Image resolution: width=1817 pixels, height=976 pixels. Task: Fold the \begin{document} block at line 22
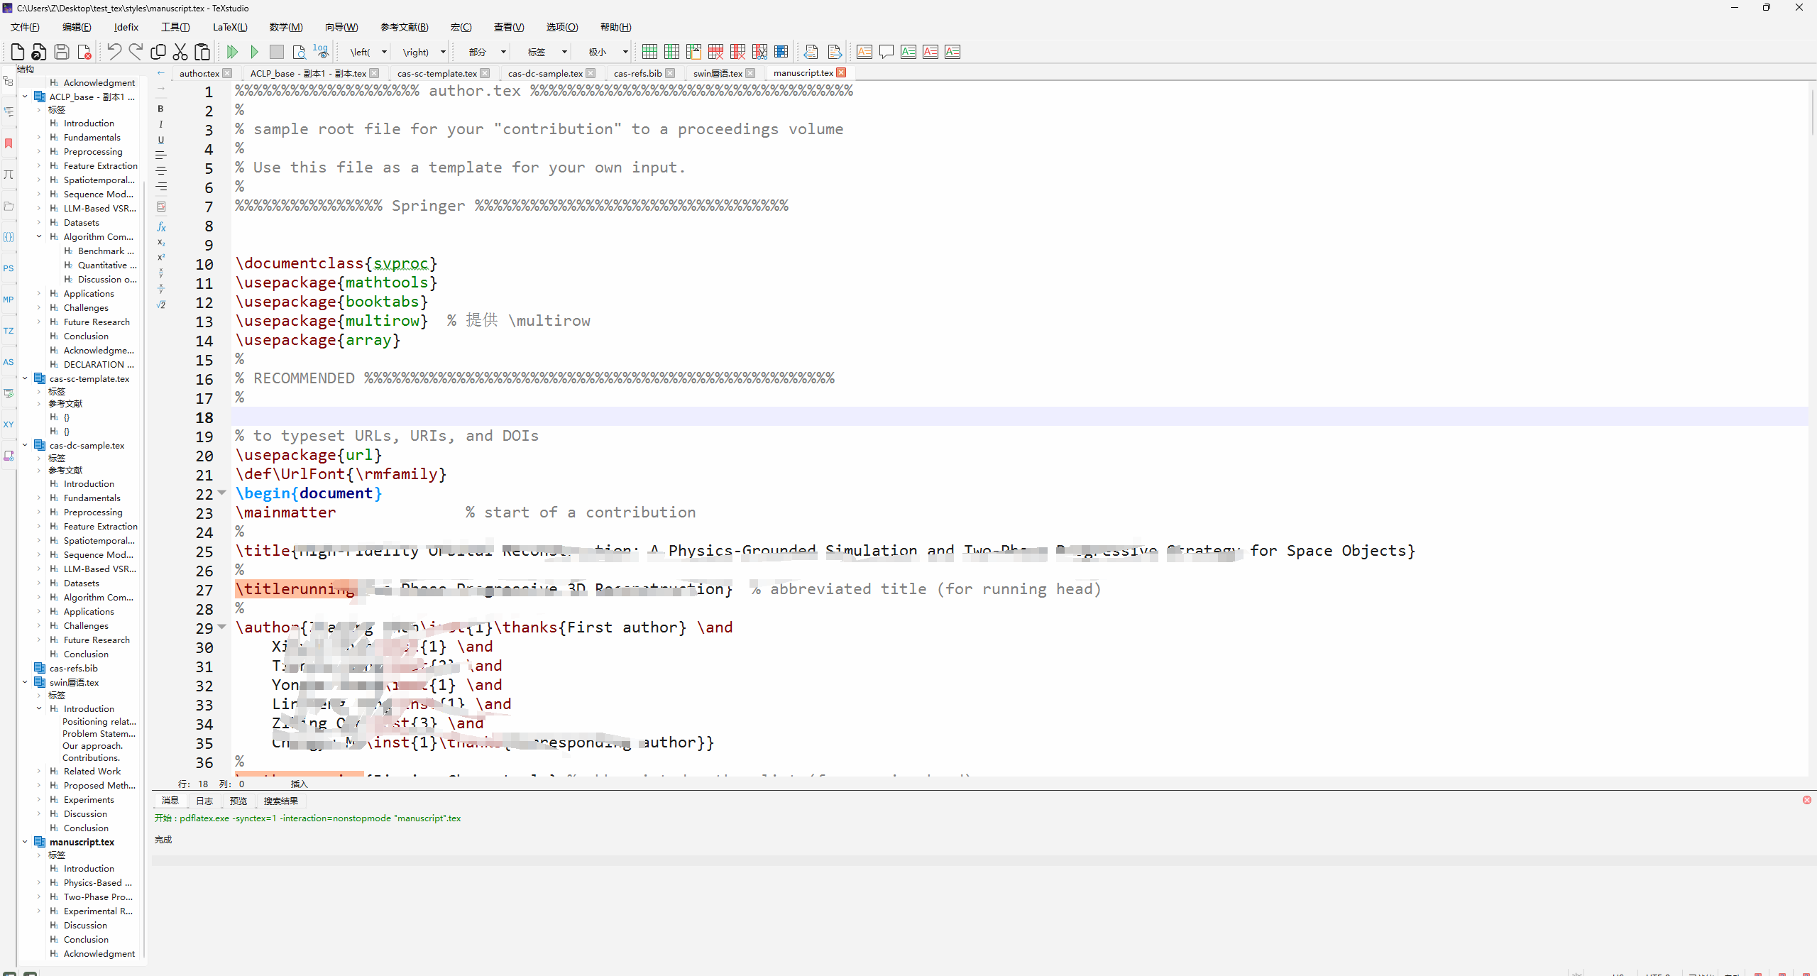point(222,493)
